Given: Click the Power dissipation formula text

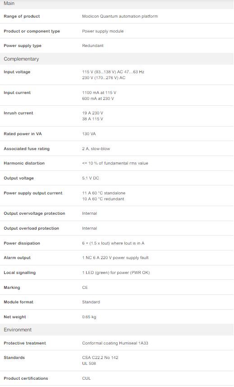Looking at the screenshot, I should click(x=113, y=243).
